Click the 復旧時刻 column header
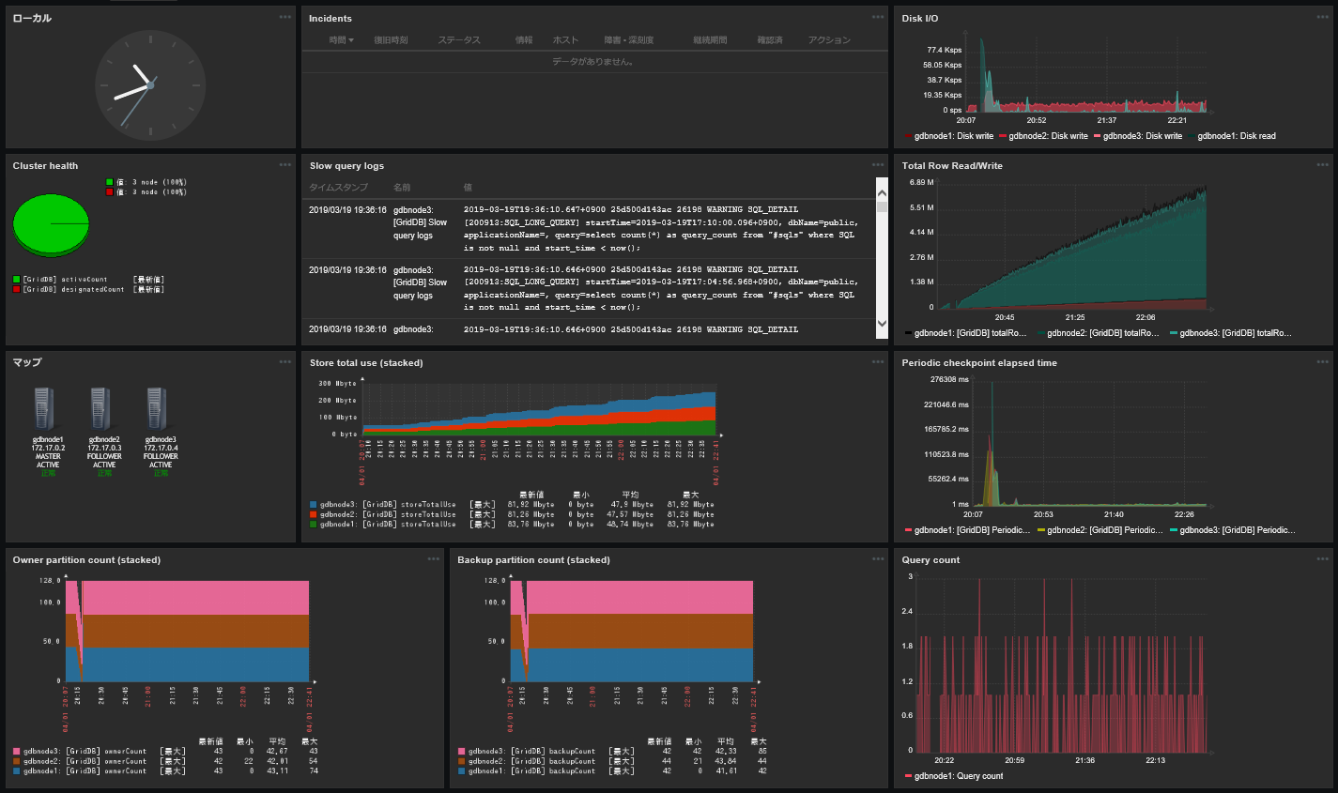The height and width of the screenshot is (793, 1338). (391, 40)
